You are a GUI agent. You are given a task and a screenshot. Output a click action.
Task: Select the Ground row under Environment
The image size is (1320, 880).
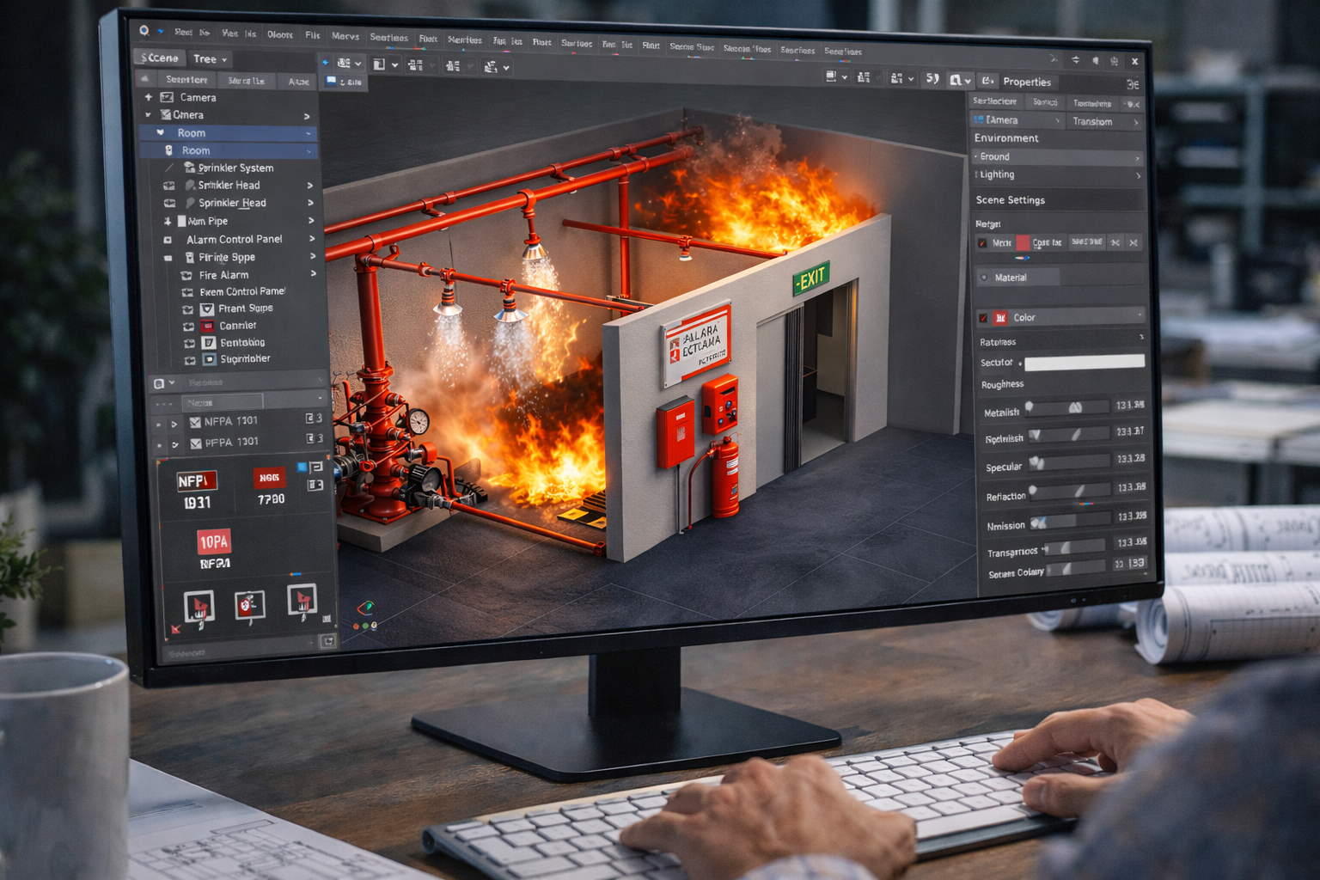1055,157
